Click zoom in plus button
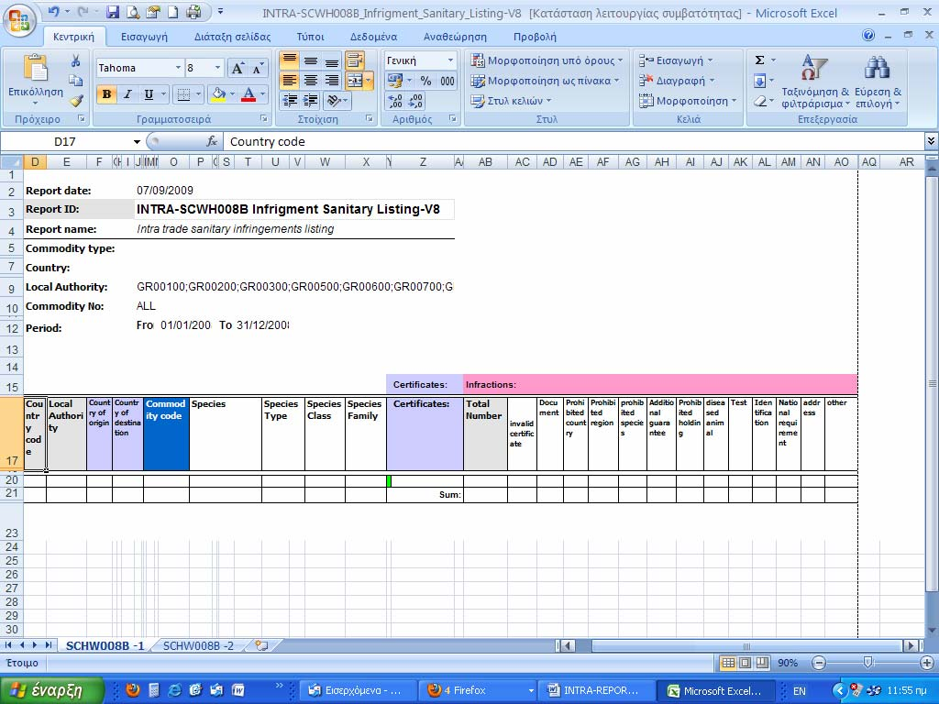 [x=926, y=663]
